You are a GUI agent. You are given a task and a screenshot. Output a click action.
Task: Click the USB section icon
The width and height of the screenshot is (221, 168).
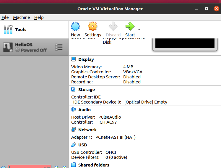pyautogui.click(x=74, y=145)
